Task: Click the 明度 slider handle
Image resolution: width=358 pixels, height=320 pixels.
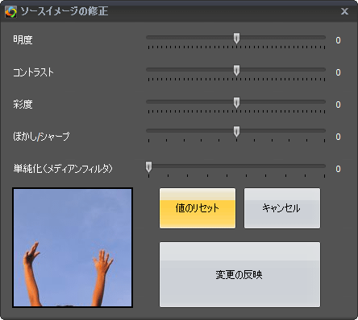Action: point(236,39)
